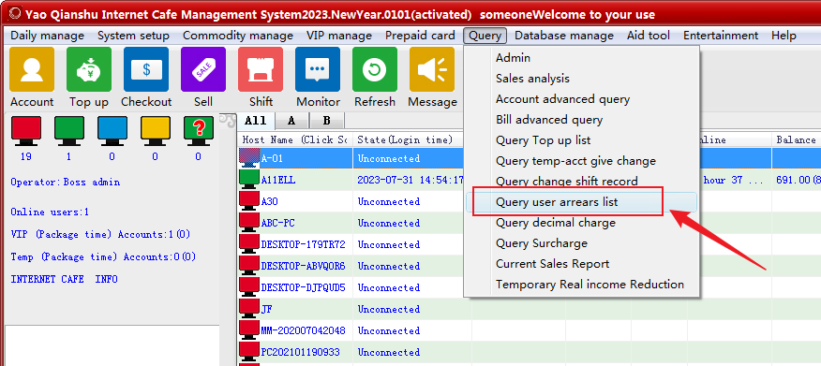Image resolution: width=821 pixels, height=366 pixels.
Task: Select the blue computer status icon
Action: tap(112, 131)
